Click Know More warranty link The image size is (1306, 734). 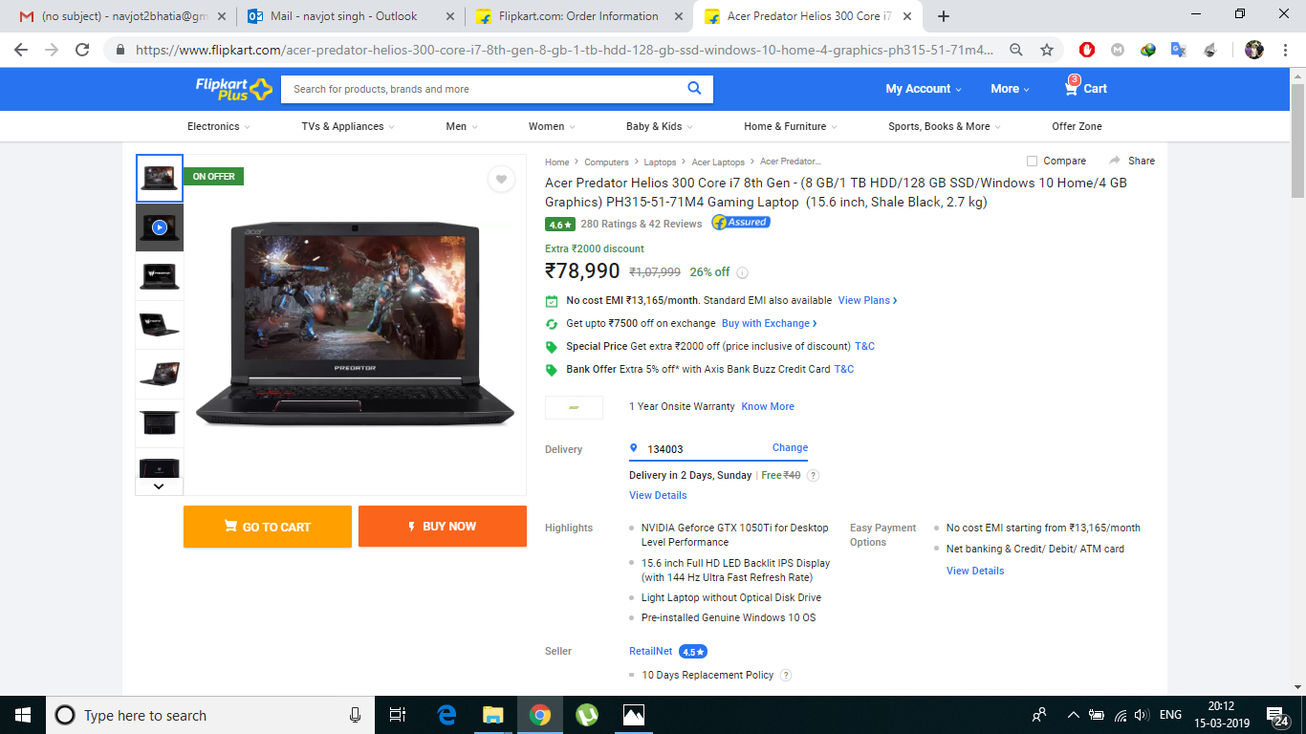coord(768,406)
